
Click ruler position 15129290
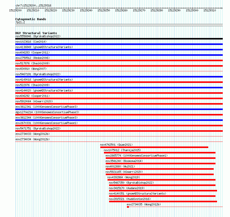(x=174, y=10)
